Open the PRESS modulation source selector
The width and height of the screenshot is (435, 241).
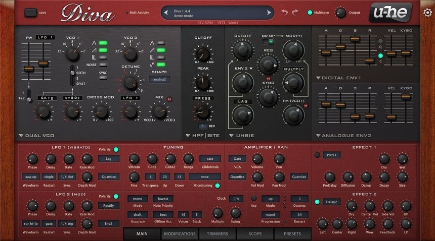click(203, 98)
